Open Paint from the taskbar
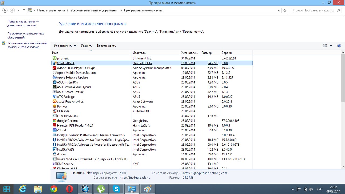 click(x=148, y=189)
